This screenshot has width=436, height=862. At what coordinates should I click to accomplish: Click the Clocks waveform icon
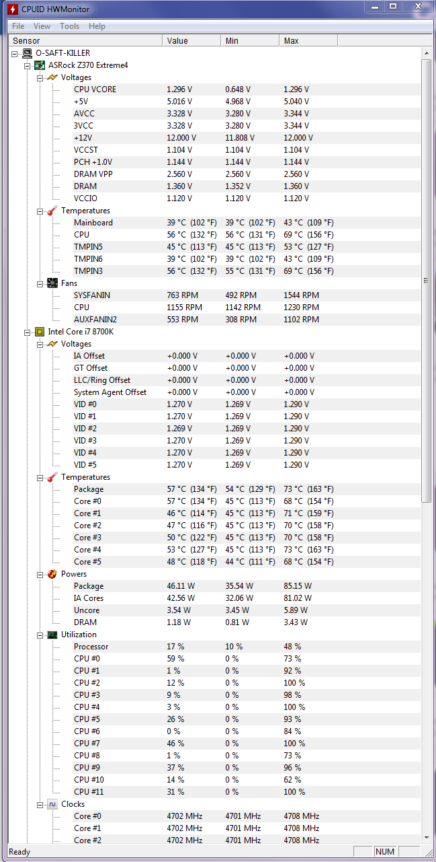click(x=52, y=804)
